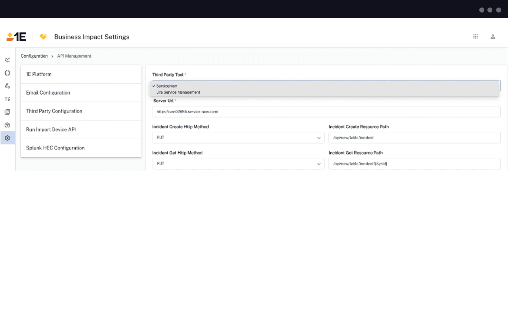Open the Email Configuration section

tap(48, 93)
